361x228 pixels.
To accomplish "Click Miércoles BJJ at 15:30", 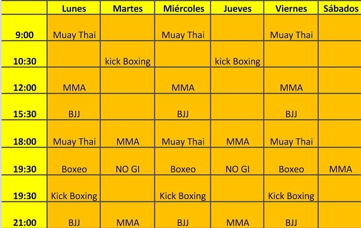I will tap(183, 115).
